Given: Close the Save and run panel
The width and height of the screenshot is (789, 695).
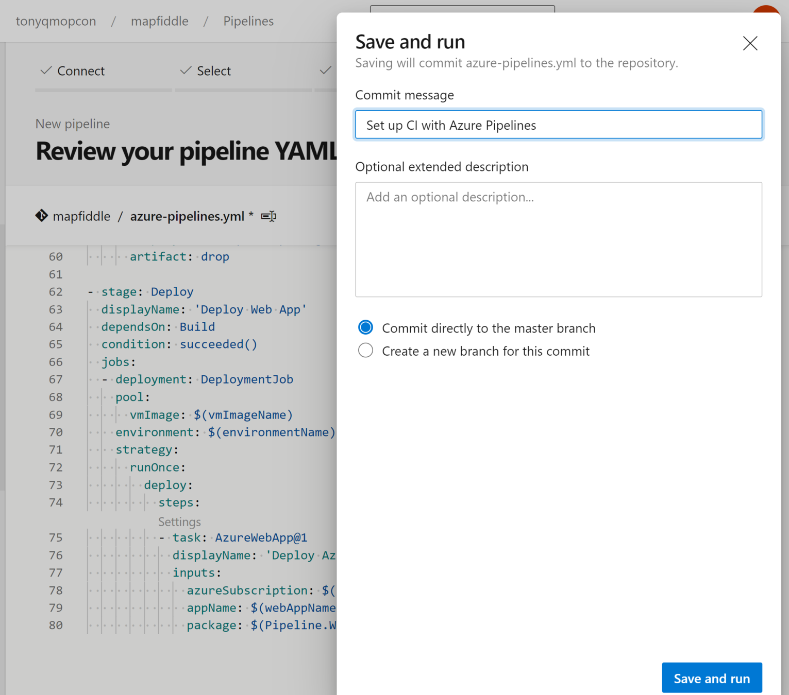Looking at the screenshot, I should click(x=750, y=43).
